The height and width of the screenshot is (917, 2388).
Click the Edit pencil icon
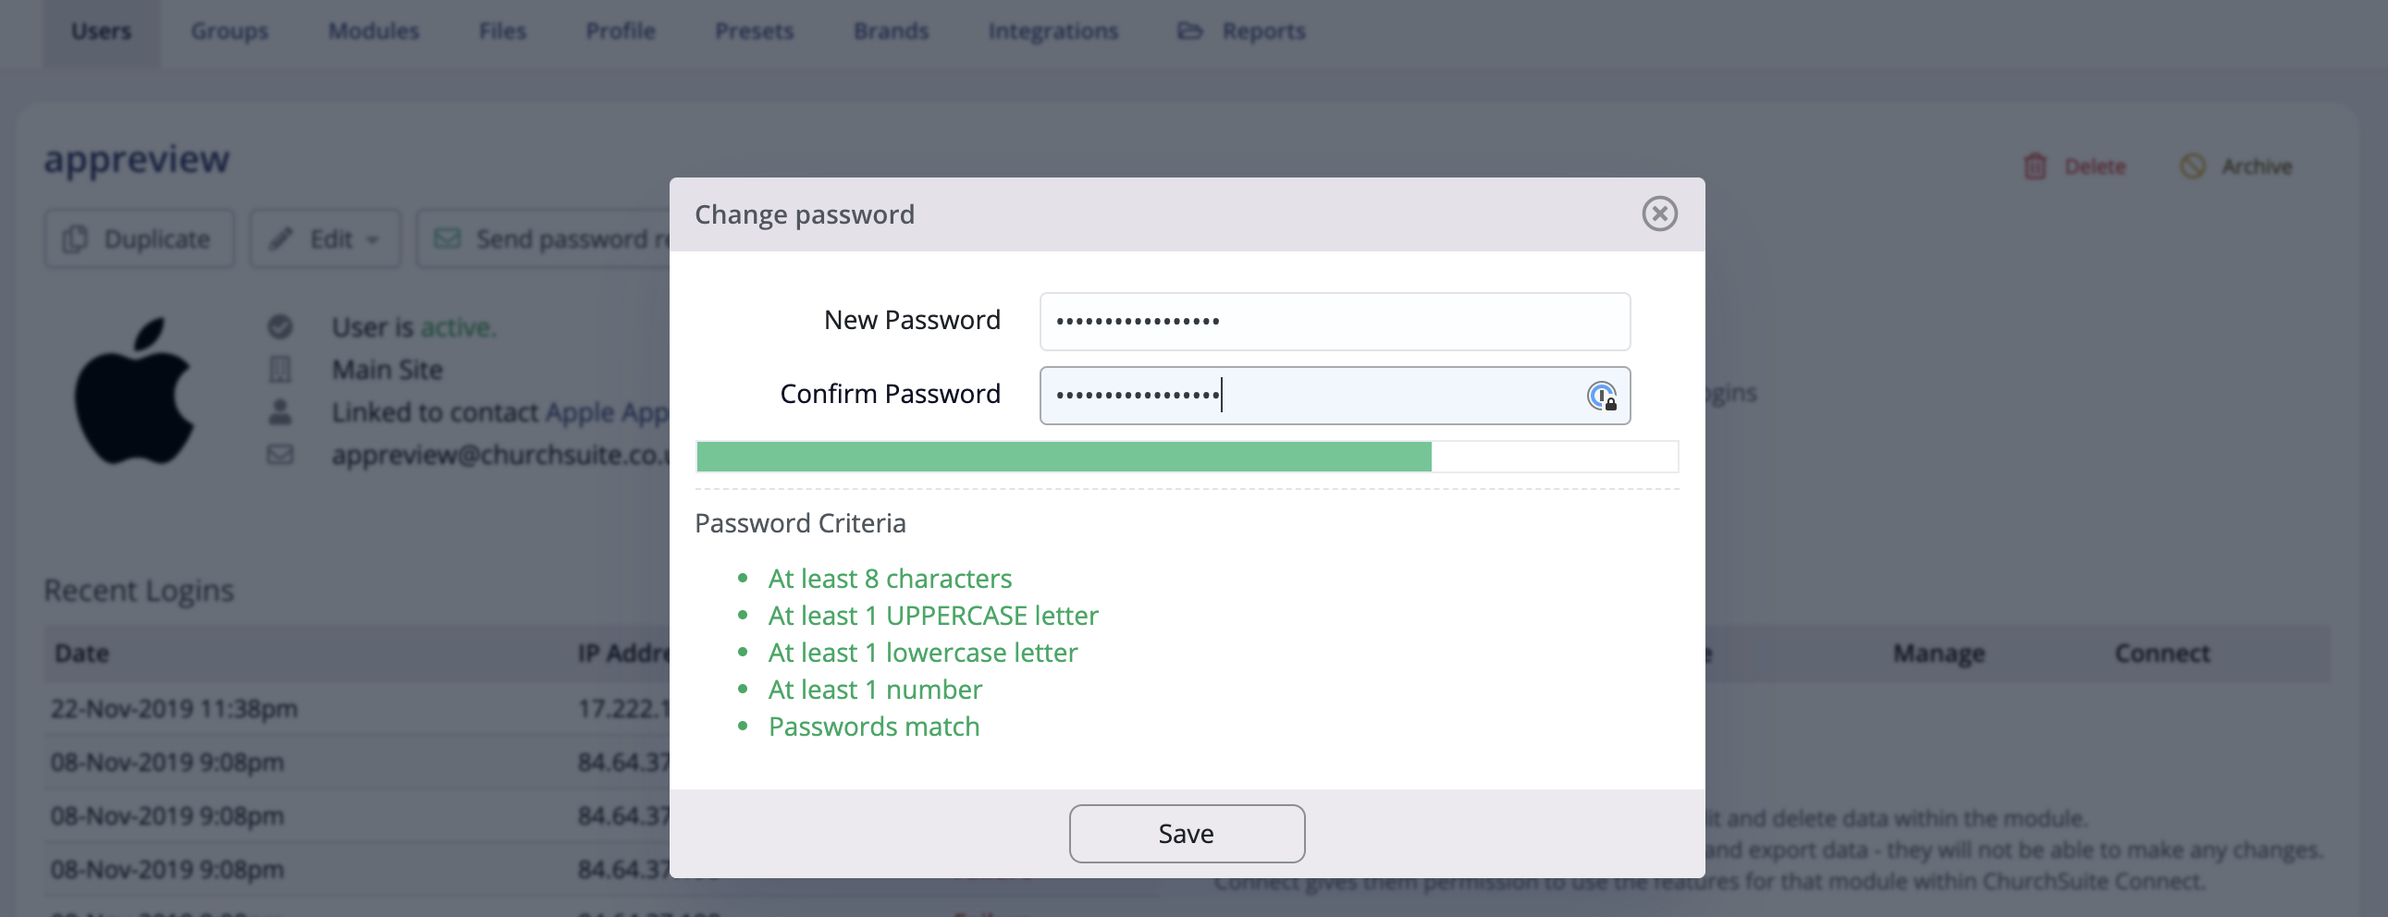point(281,239)
